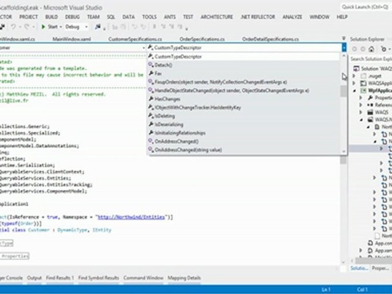
Task: Click the WAQS folder icon
Action: pos(370,112)
